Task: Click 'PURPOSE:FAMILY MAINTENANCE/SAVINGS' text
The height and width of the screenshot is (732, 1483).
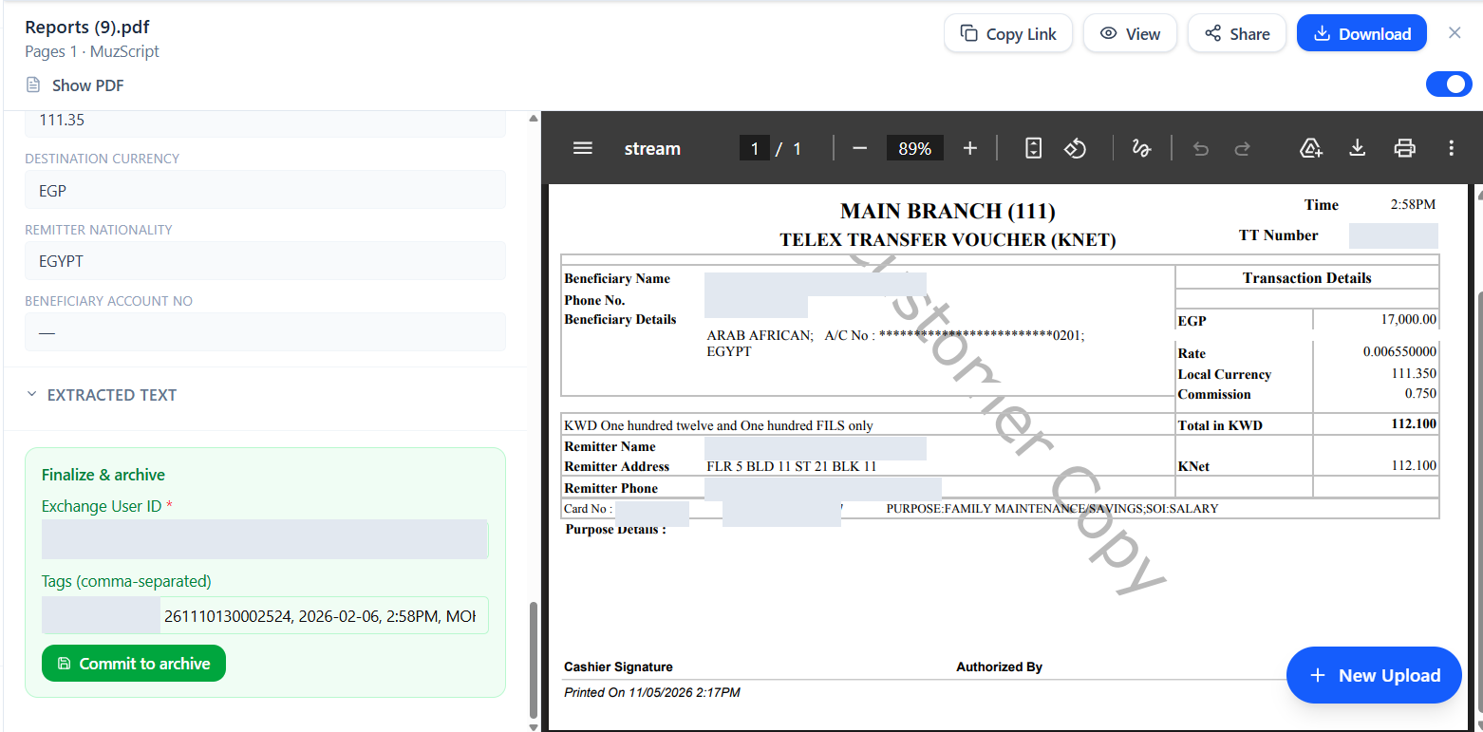Action: (1052, 509)
